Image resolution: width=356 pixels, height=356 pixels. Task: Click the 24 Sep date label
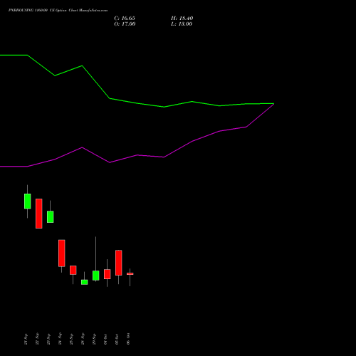point(60,339)
